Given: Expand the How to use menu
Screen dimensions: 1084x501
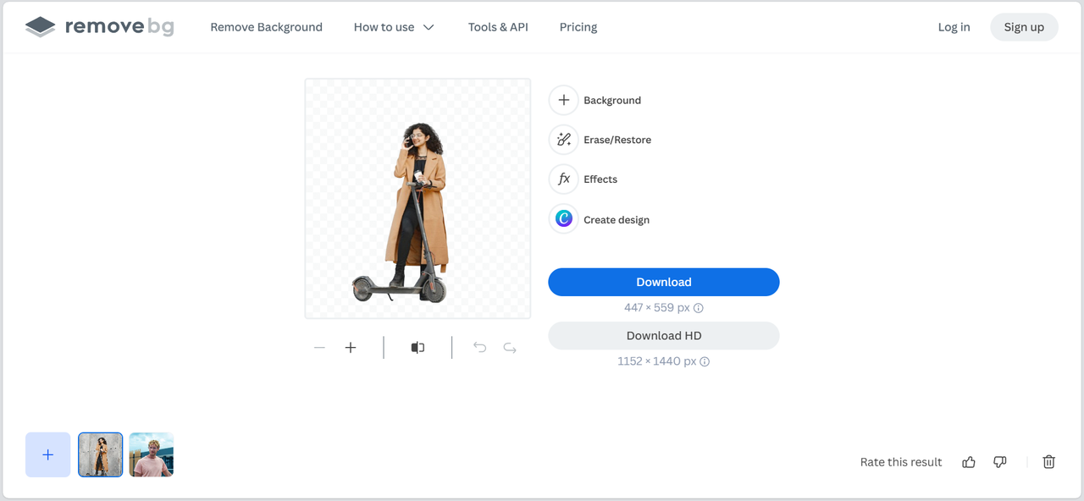Looking at the screenshot, I should pyautogui.click(x=394, y=27).
